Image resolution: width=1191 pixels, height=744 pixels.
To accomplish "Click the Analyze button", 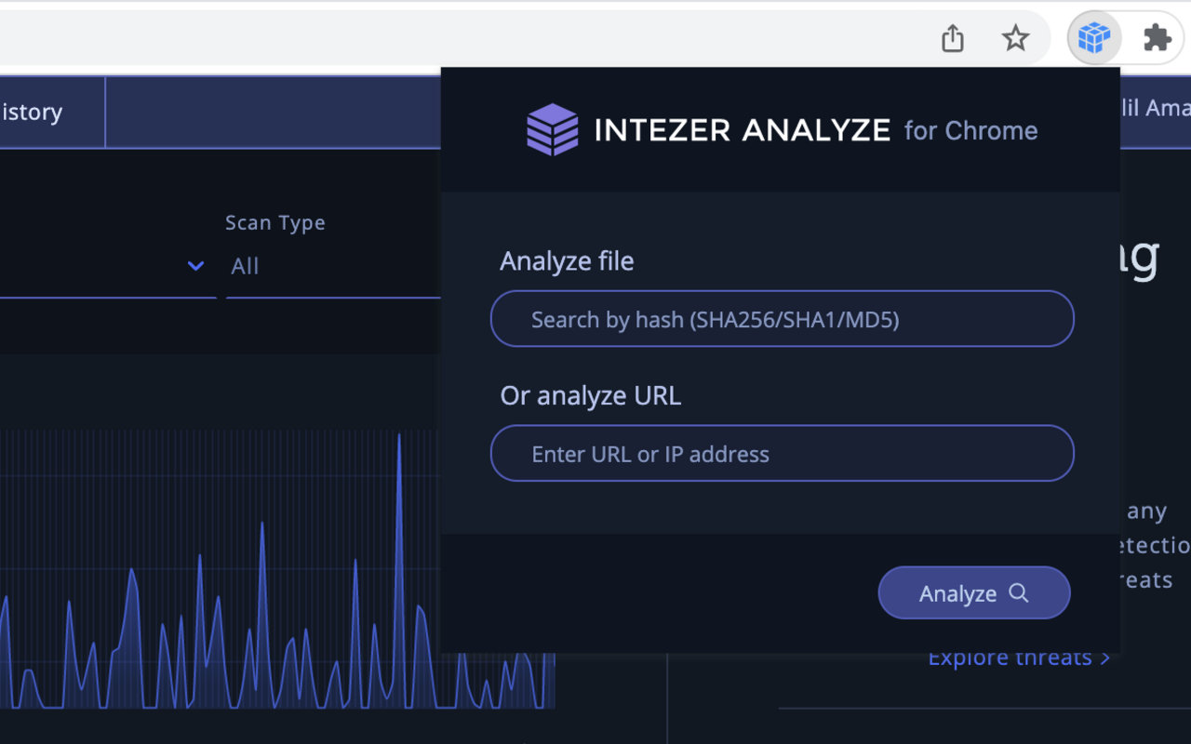I will 974,592.
